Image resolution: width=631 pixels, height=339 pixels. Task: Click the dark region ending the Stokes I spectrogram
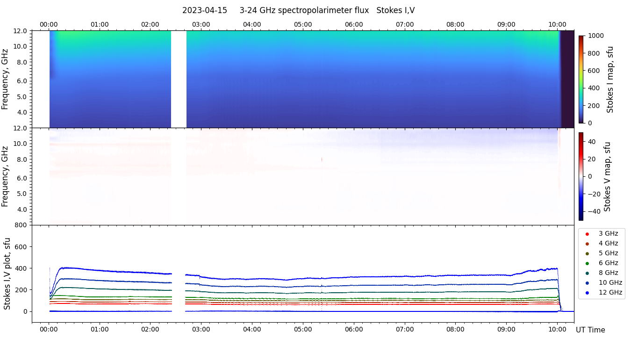tap(567, 79)
